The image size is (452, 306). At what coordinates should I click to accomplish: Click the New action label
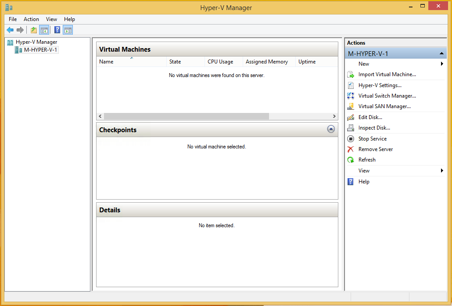coord(364,64)
